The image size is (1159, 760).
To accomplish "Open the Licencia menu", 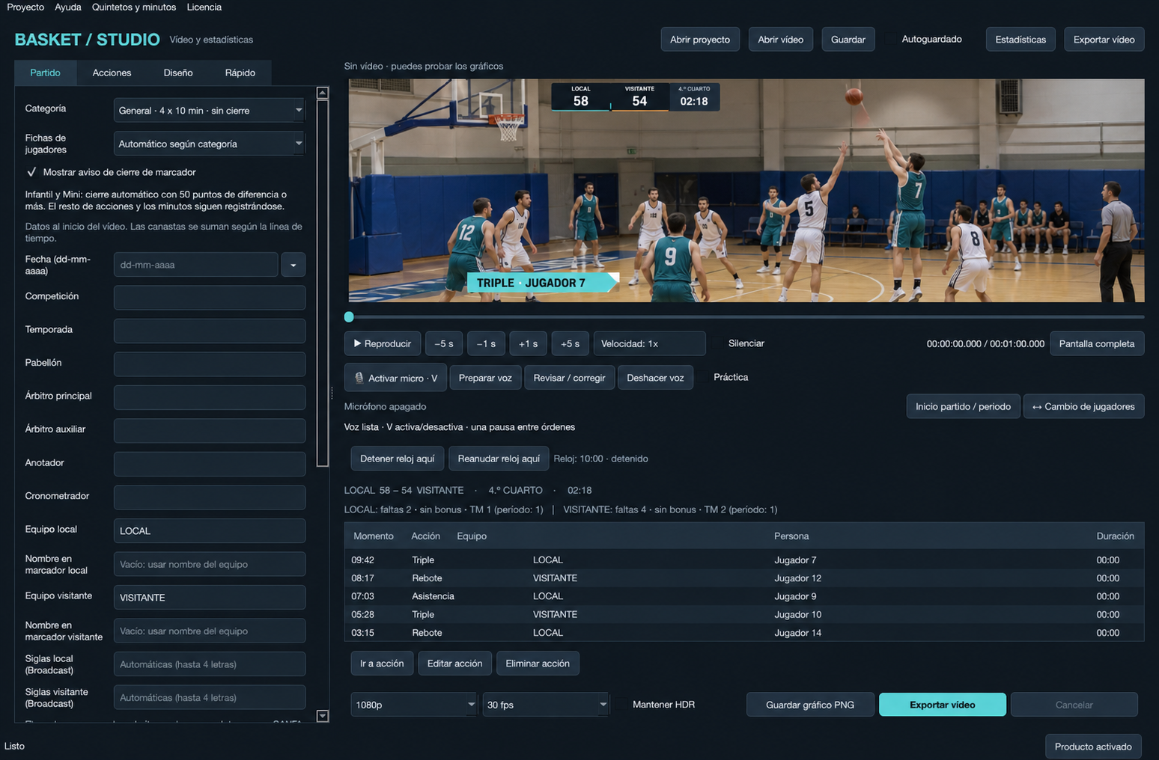I will click(x=204, y=7).
